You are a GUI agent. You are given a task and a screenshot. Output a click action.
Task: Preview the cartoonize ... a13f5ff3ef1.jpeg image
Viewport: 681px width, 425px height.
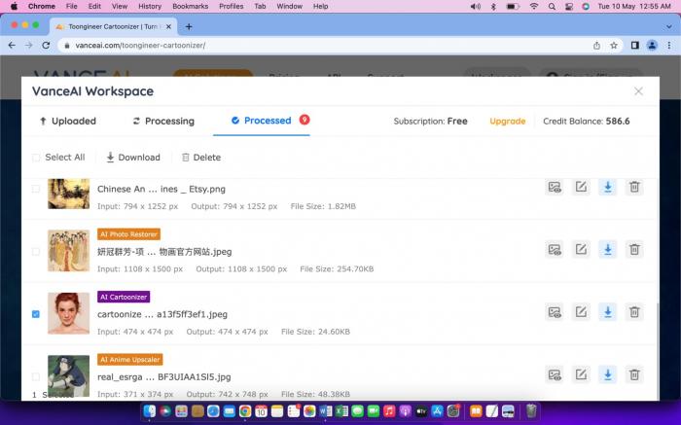555,312
